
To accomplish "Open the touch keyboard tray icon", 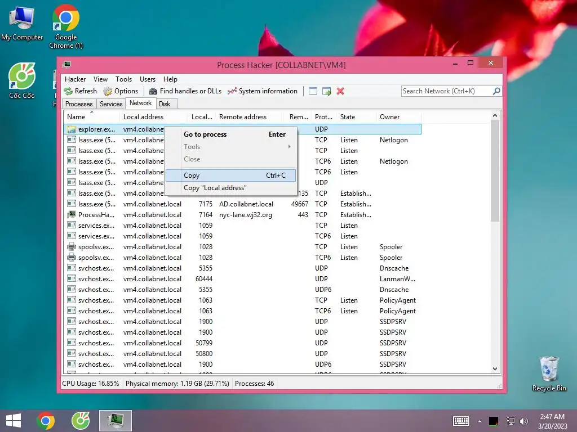I will 461,421.
